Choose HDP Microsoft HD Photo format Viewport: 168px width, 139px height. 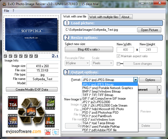pyautogui.click(x=110, y=109)
